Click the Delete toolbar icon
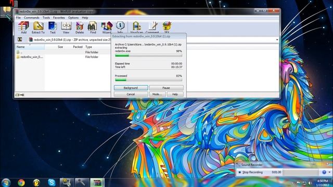 (x=80, y=28)
